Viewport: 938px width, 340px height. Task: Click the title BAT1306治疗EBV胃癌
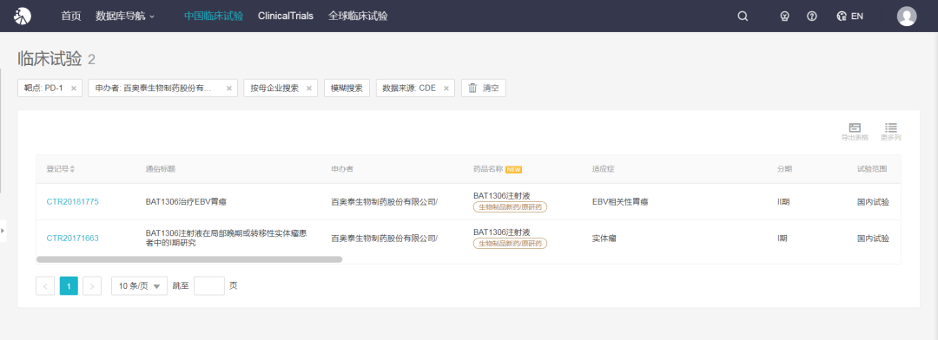pos(186,202)
